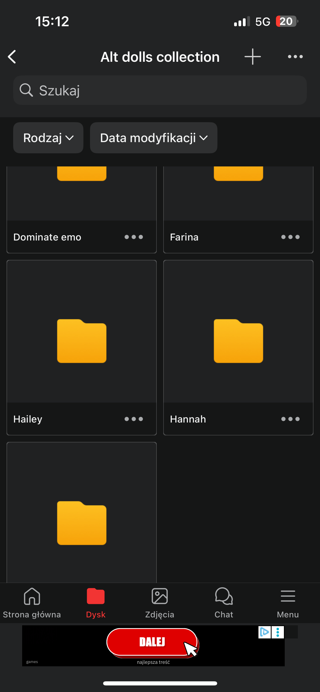
Task: Tap the iOS home indicator bar
Action: [160, 683]
